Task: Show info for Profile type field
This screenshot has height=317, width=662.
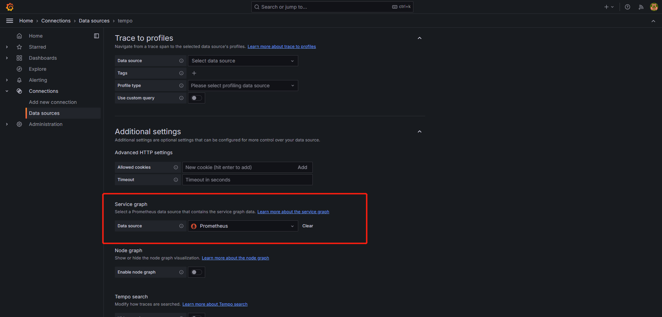Action: pos(181,86)
